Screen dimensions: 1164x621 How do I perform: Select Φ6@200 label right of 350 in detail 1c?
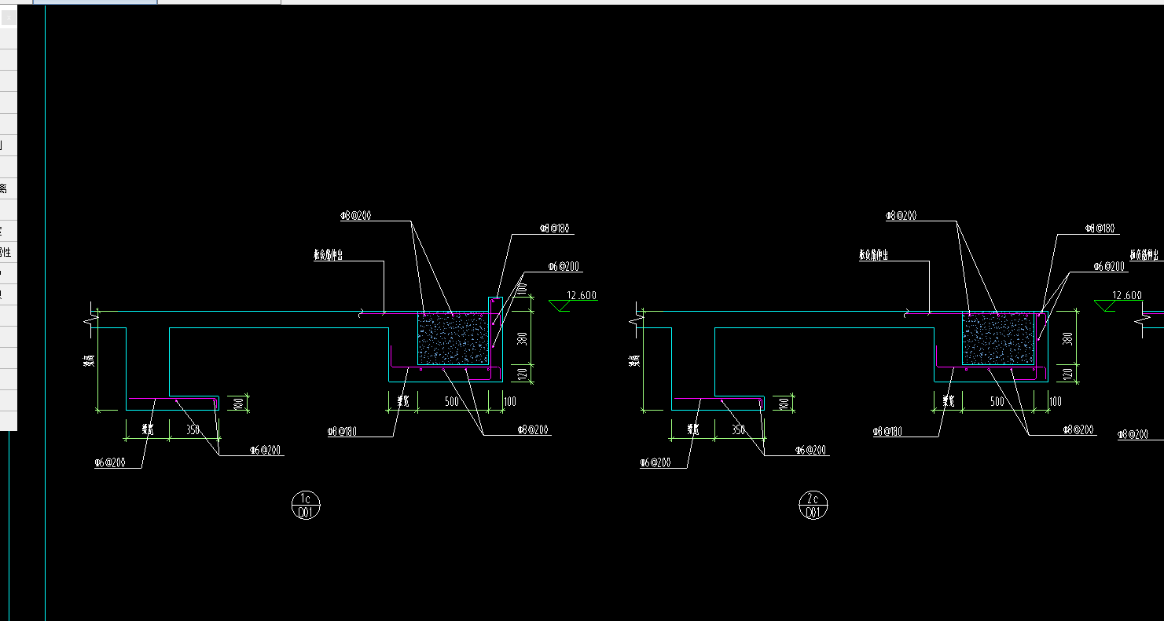pos(266,451)
